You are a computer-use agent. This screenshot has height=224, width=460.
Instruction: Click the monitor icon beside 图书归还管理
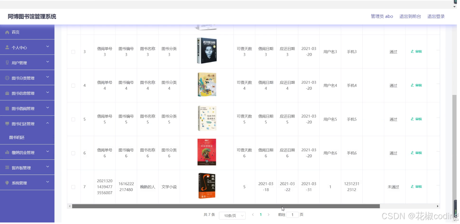click(7, 124)
